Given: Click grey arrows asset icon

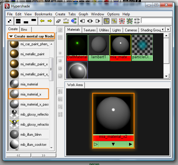Looking at the screenshot, I should (137, 21).
